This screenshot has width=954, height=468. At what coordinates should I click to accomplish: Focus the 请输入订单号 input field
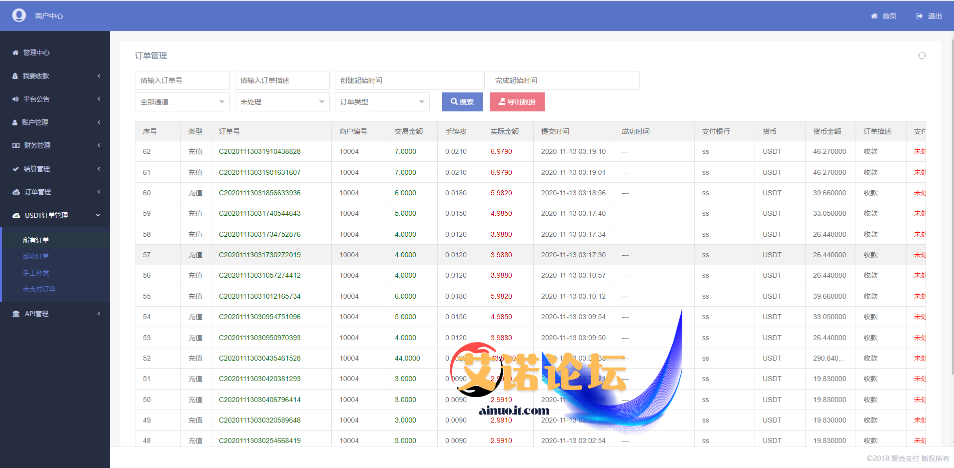point(182,80)
